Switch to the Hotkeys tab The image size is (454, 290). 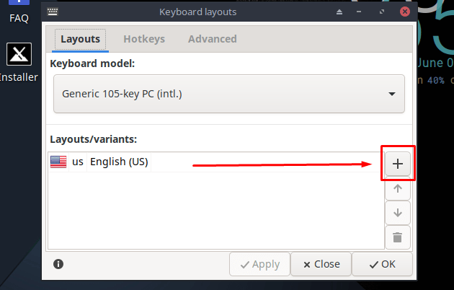coord(144,39)
